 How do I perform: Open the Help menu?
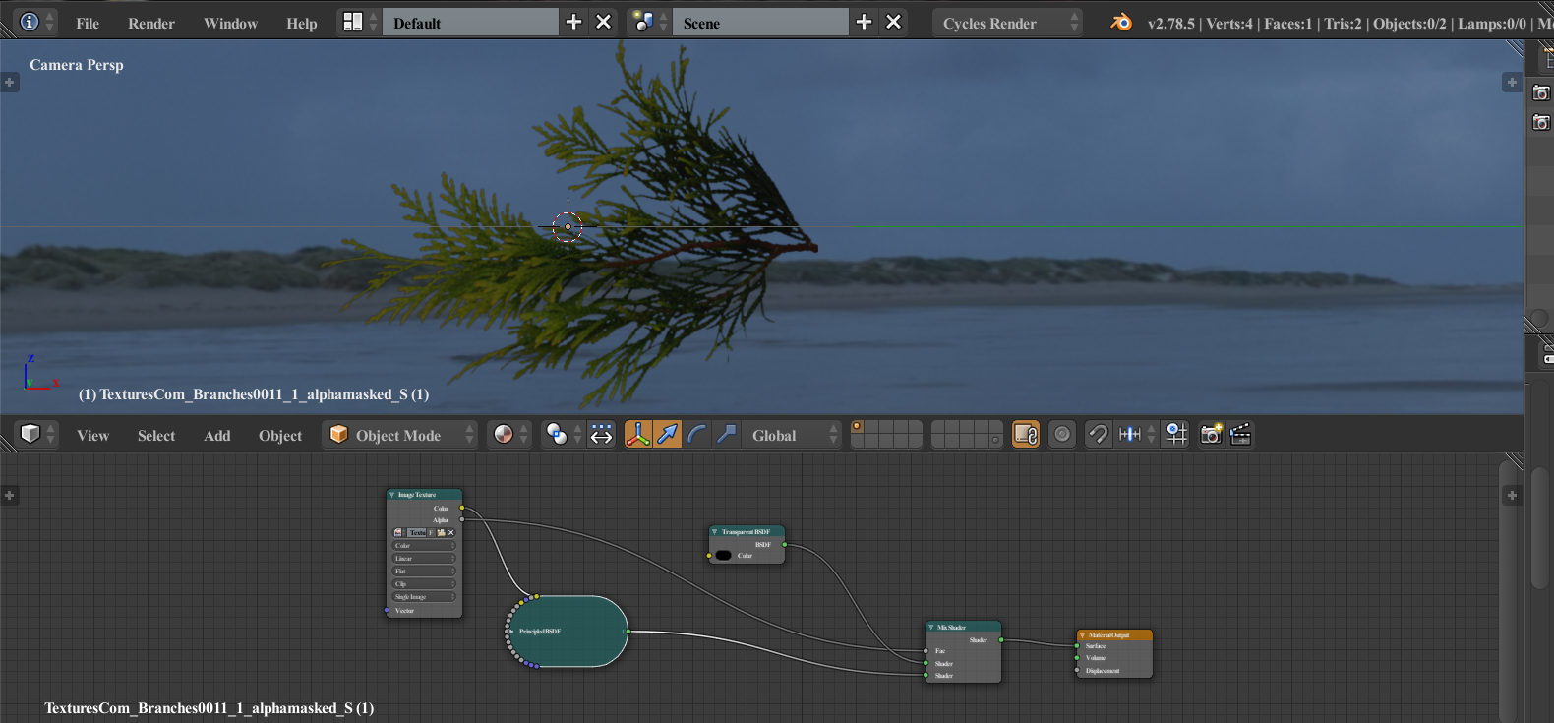[302, 23]
